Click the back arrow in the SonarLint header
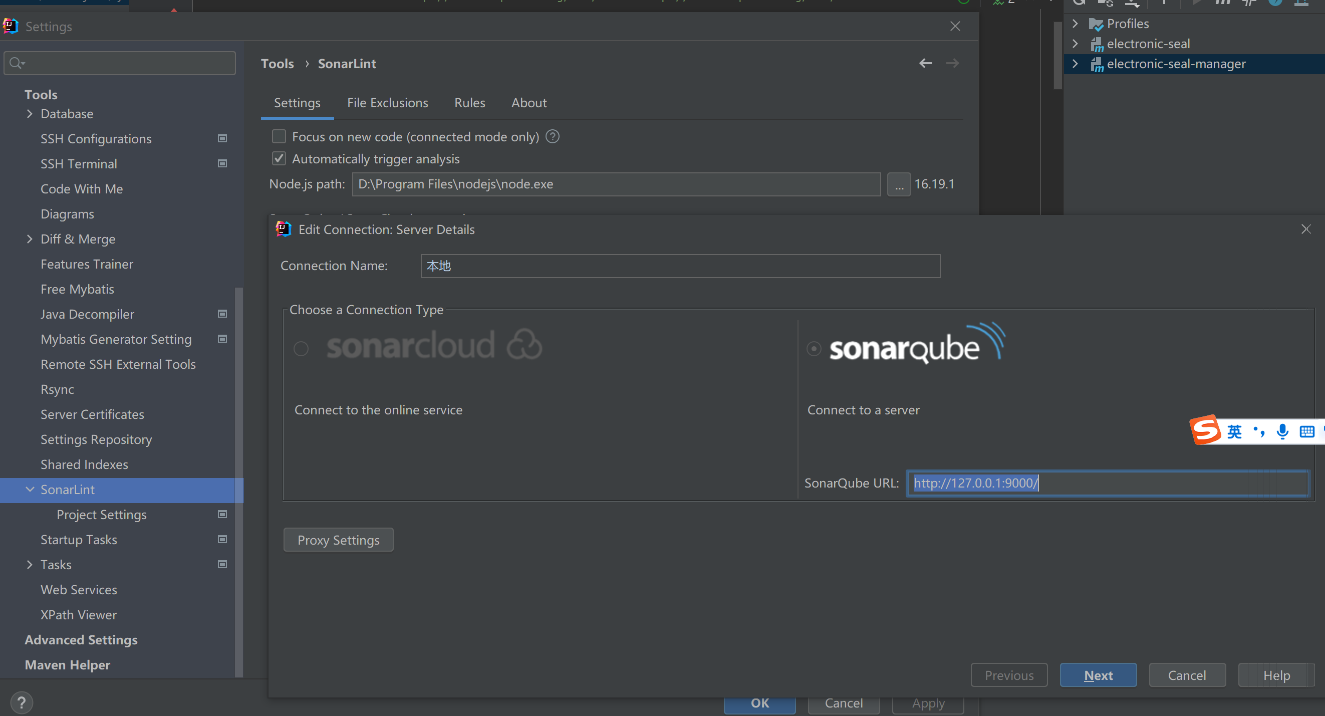Viewport: 1325px width, 716px height. point(925,63)
